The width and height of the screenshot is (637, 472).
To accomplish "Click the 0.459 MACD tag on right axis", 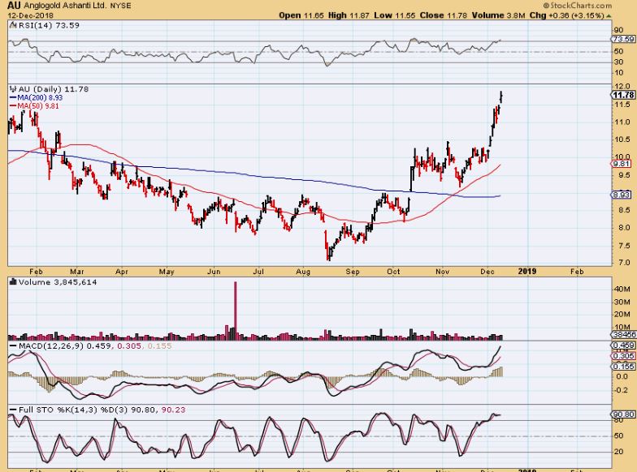I will click(x=624, y=345).
